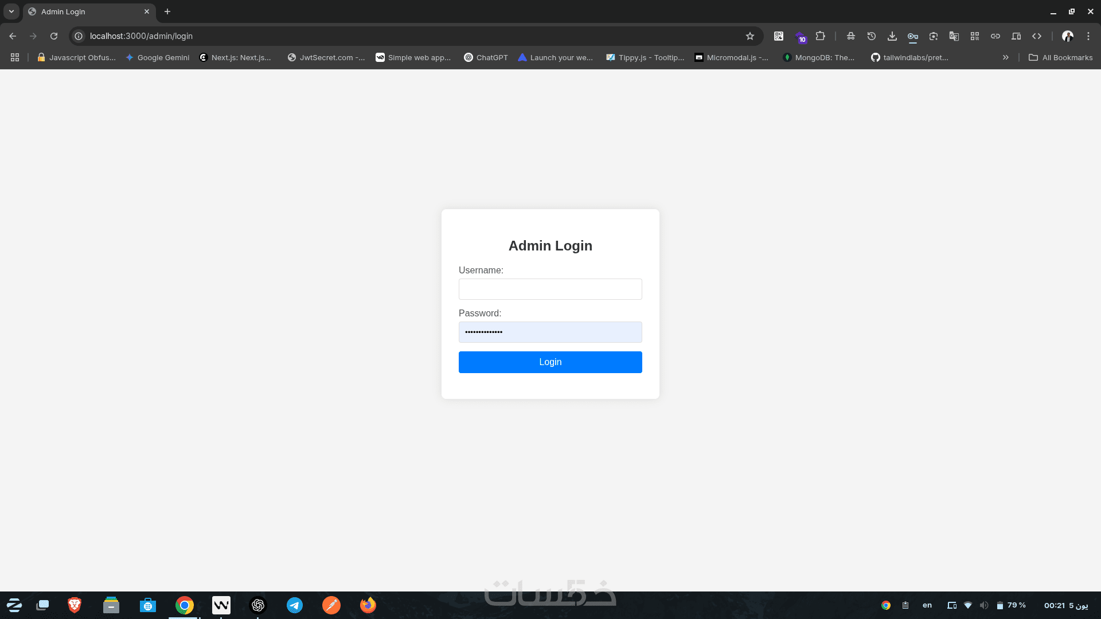Click the blue Login button
Image resolution: width=1101 pixels, height=619 pixels.
click(x=550, y=362)
